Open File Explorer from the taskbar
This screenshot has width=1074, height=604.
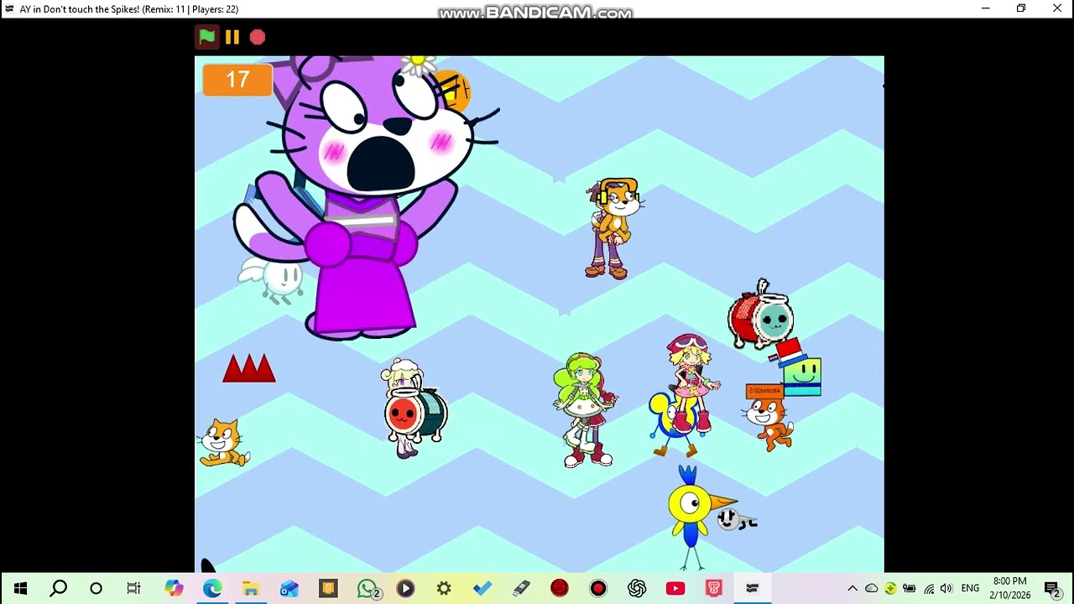click(x=251, y=588)
